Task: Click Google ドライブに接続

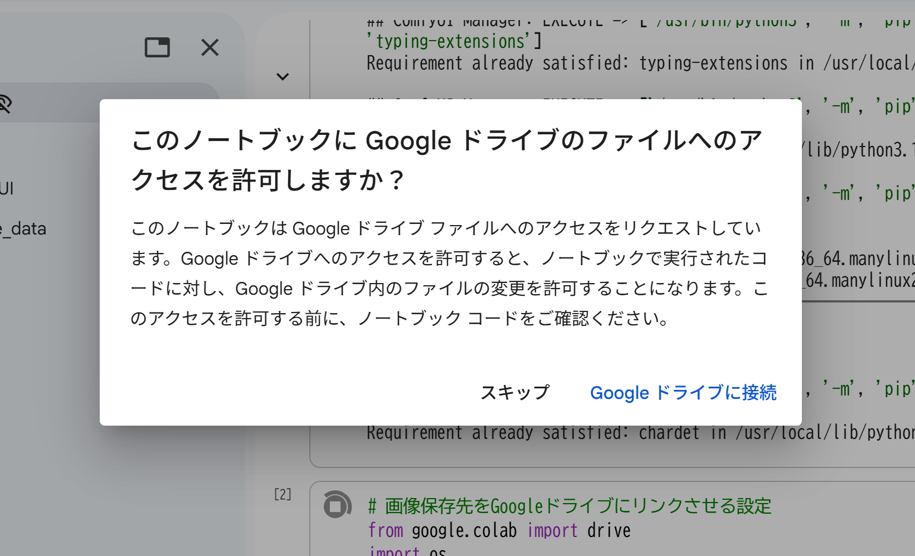Action: click(683, 392)
